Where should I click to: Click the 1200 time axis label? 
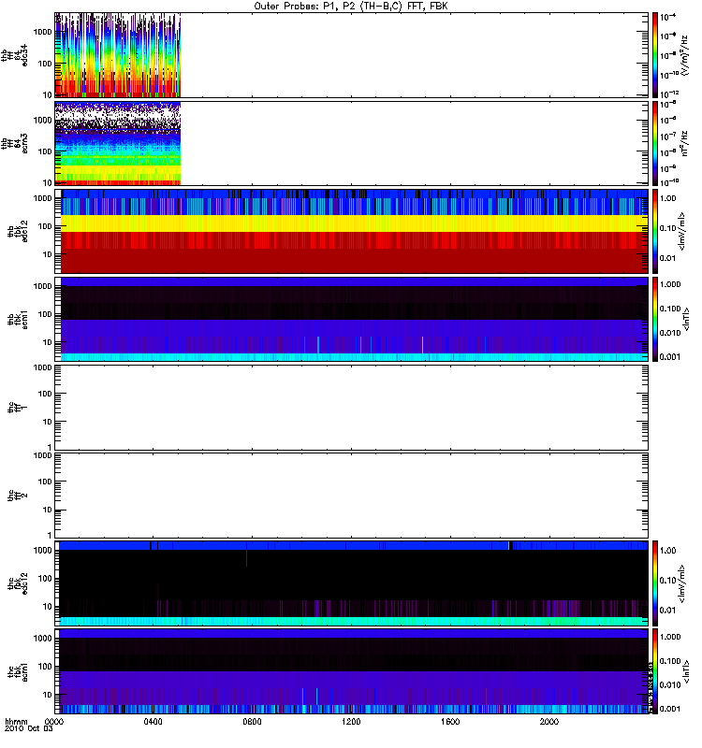coord(351,722)
